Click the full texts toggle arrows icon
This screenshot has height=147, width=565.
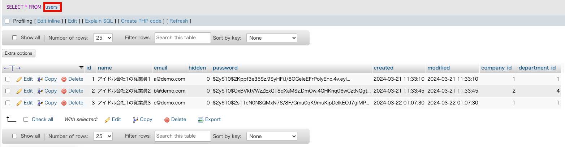[12, 68]
